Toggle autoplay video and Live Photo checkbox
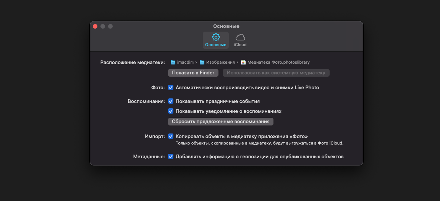 171,87
